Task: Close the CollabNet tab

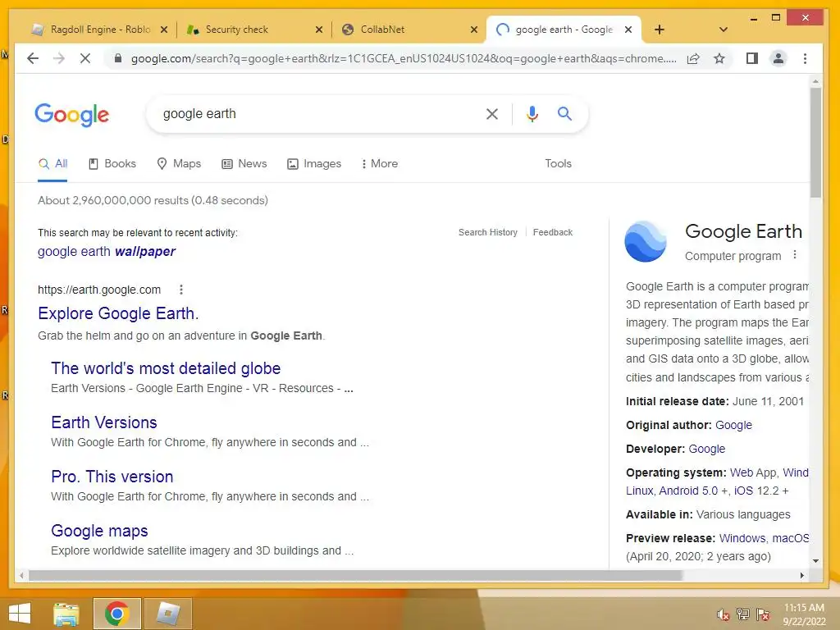Action: pos(473,30)
